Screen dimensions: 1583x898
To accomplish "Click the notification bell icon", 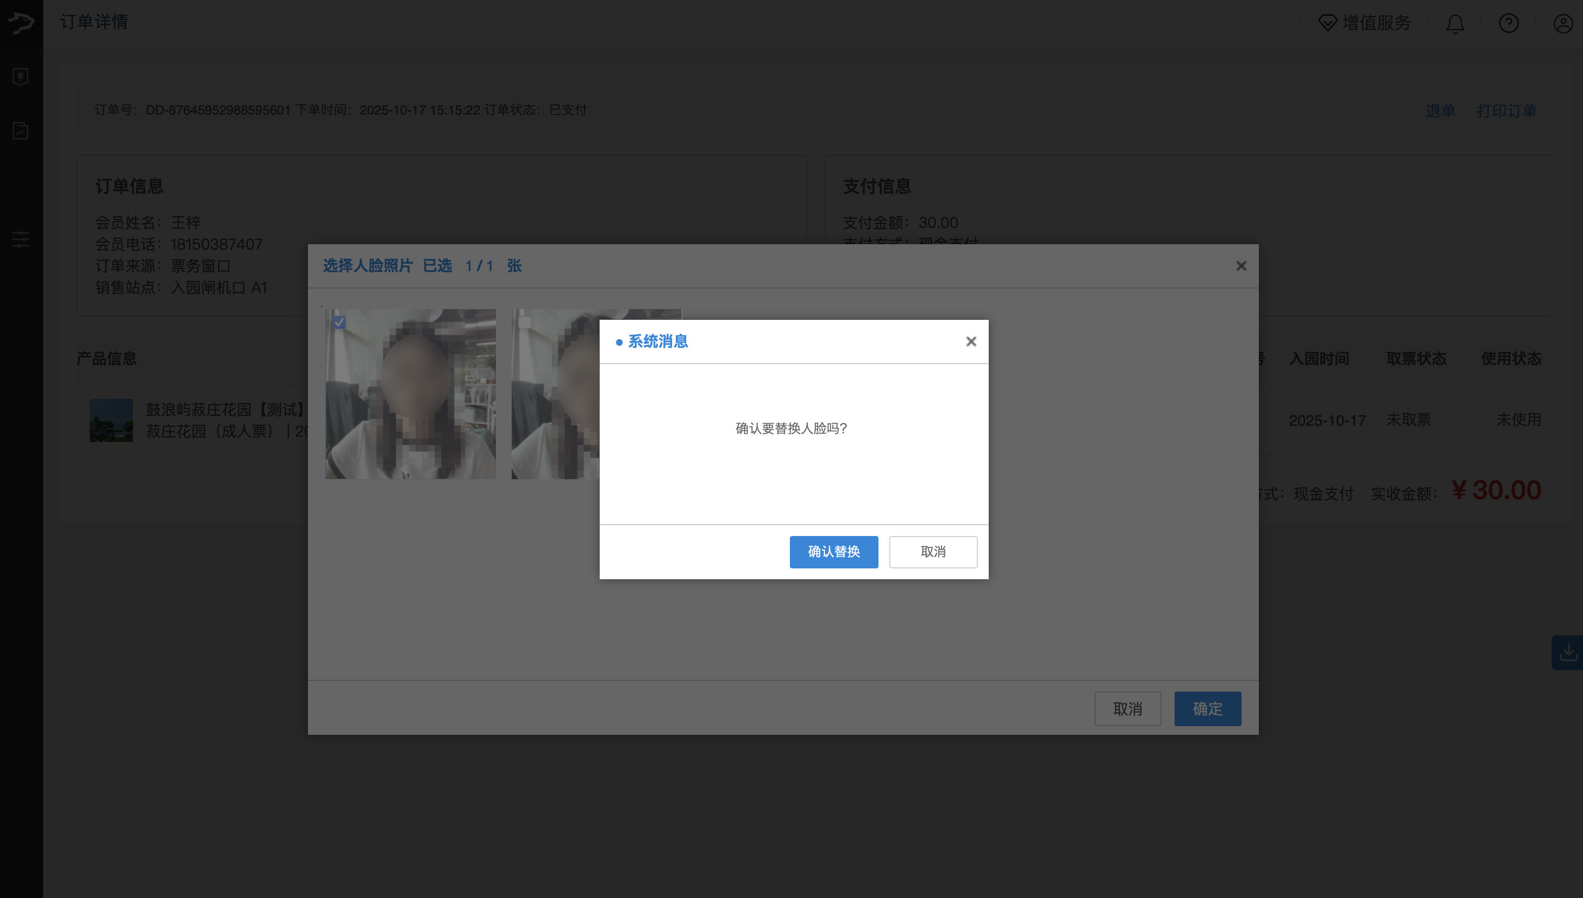I will click(1455, 23).
